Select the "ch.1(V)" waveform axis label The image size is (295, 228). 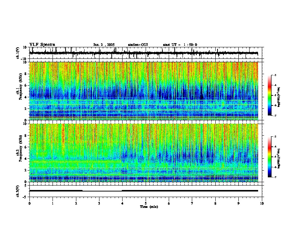click(x=18, y=53)
